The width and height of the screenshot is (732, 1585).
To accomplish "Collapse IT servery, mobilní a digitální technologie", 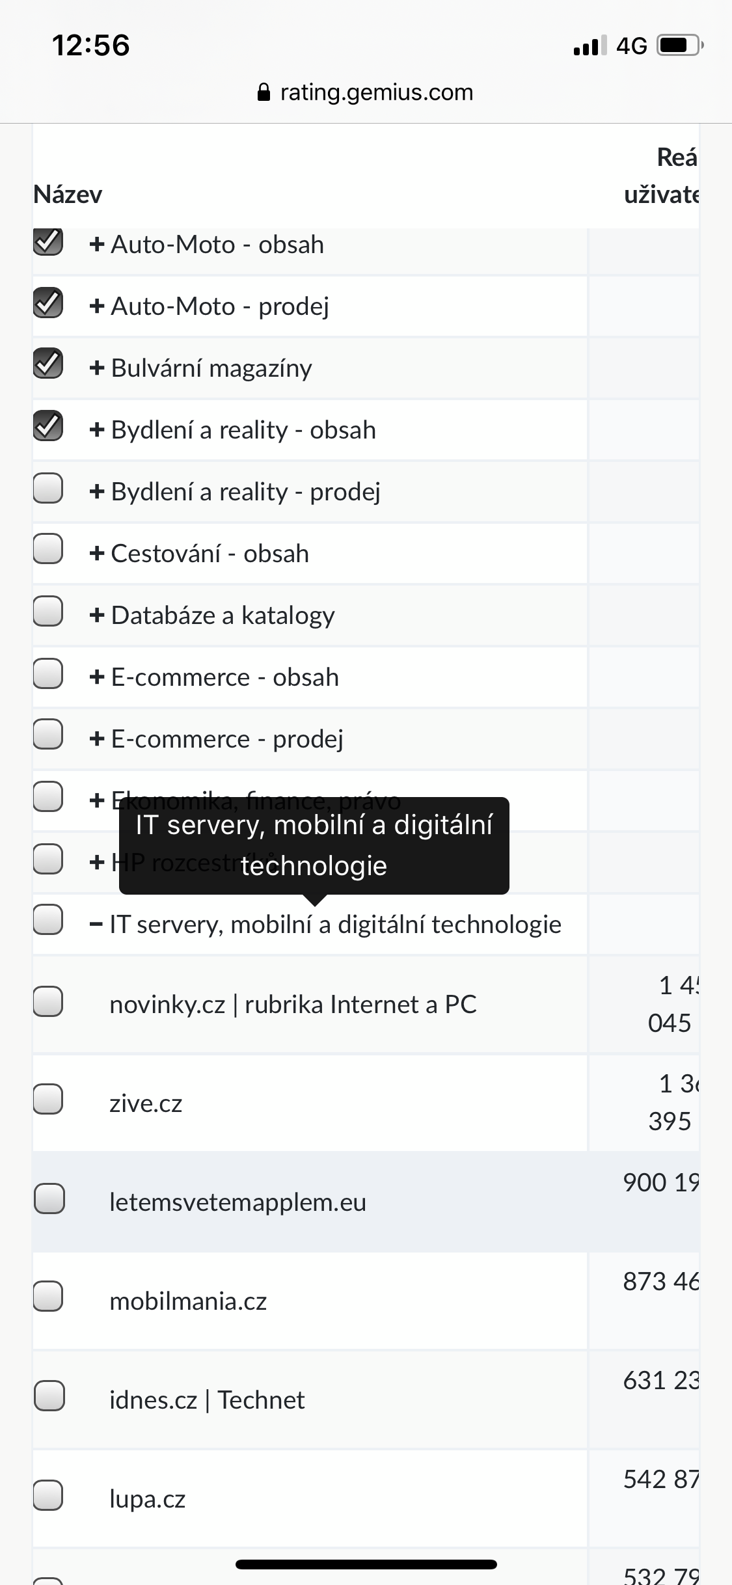I will click(x=96, y=925).
